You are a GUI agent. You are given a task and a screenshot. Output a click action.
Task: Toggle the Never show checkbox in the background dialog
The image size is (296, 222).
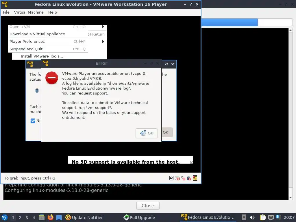click(x=33, y=121)
